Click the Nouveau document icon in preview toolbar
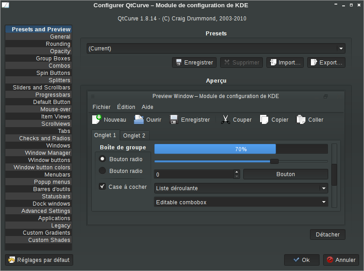The image size is (364, 271). (97, 119)
